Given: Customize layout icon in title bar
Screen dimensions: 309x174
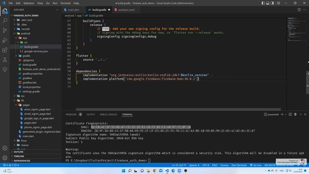Looking at the screenshot, I should (x=279, y=3).
